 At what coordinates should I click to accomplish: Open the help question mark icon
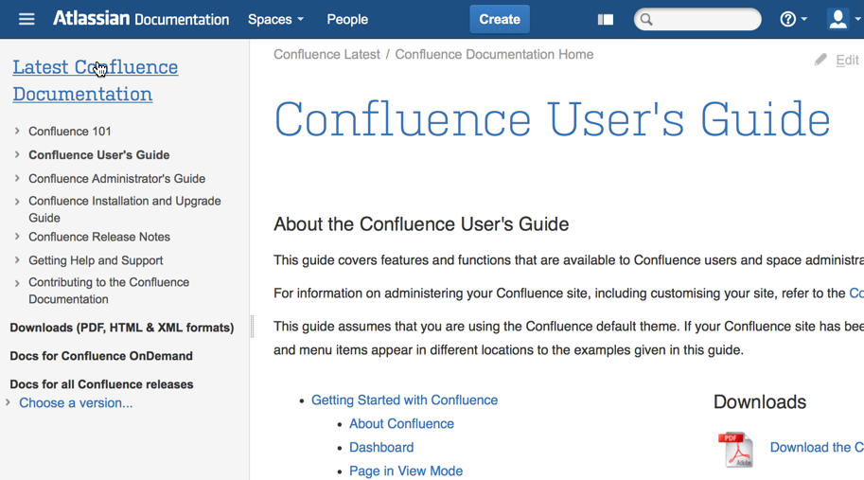point(788,19)
